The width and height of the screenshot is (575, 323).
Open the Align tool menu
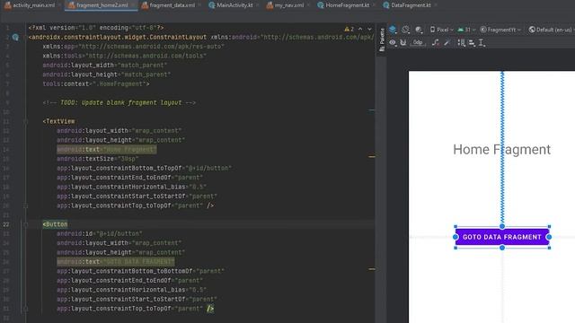click(472, 43)
